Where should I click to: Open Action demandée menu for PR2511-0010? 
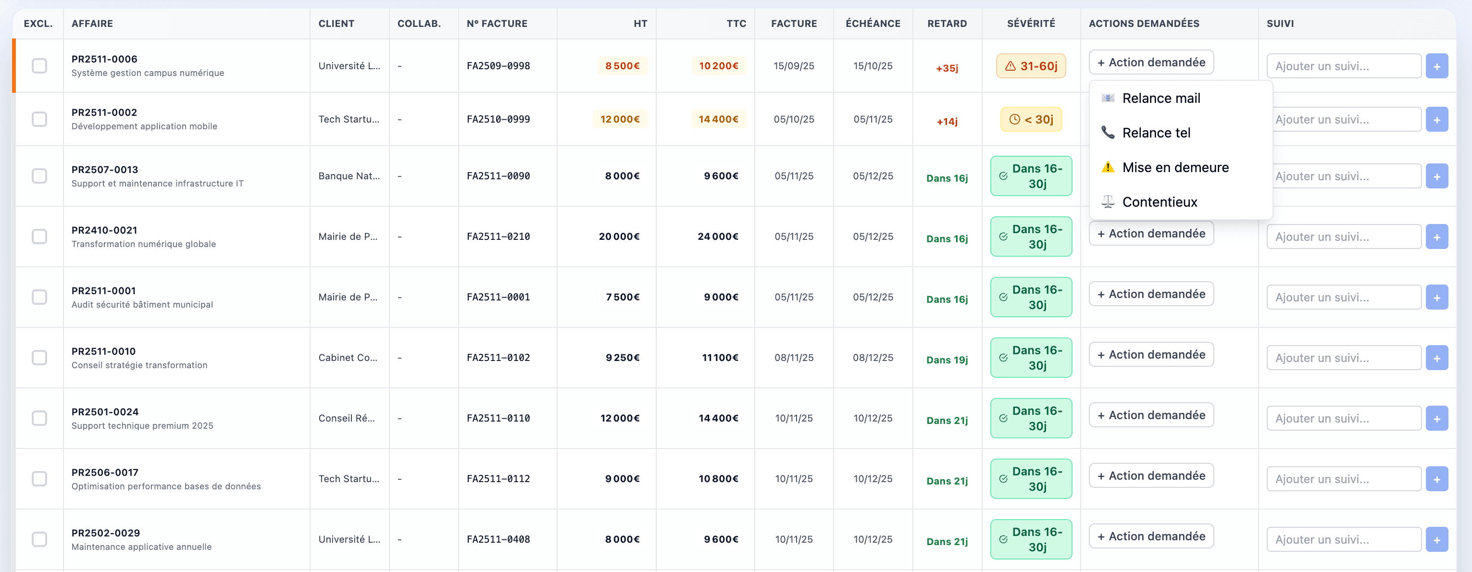[1151, 355]
